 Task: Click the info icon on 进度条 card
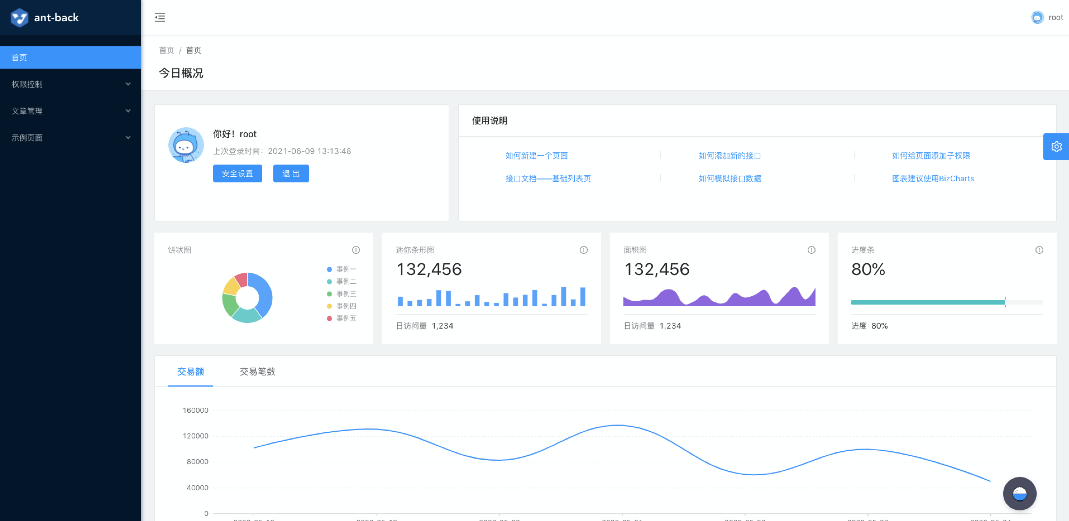(x=1039, y=250)
